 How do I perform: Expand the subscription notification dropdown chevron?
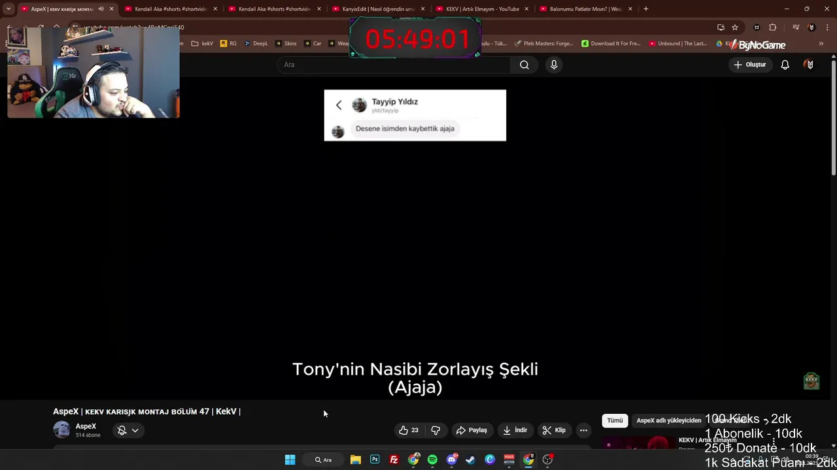(135, 430)
